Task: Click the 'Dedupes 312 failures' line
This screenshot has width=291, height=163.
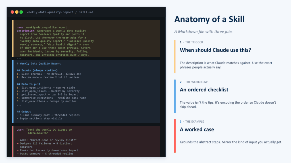Action: click(x=44, y=143)
